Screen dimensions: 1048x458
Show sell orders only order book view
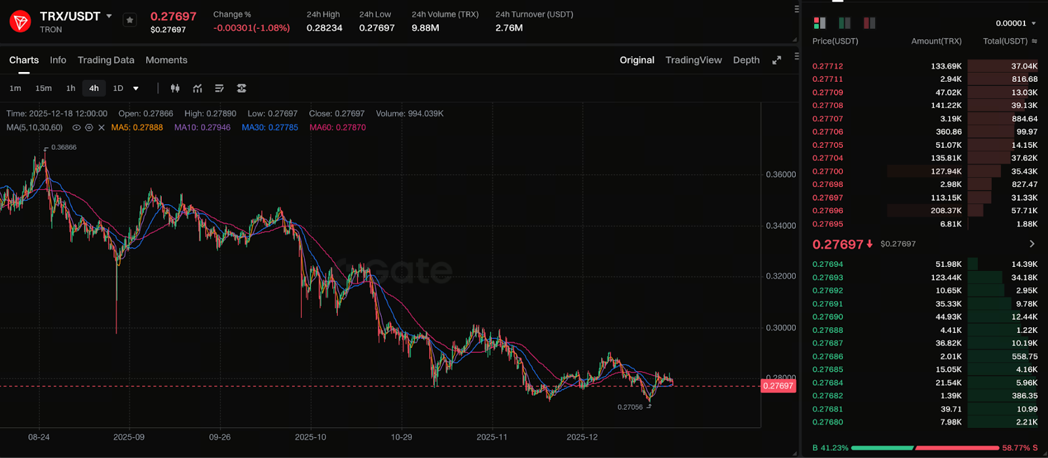[869, 23]
